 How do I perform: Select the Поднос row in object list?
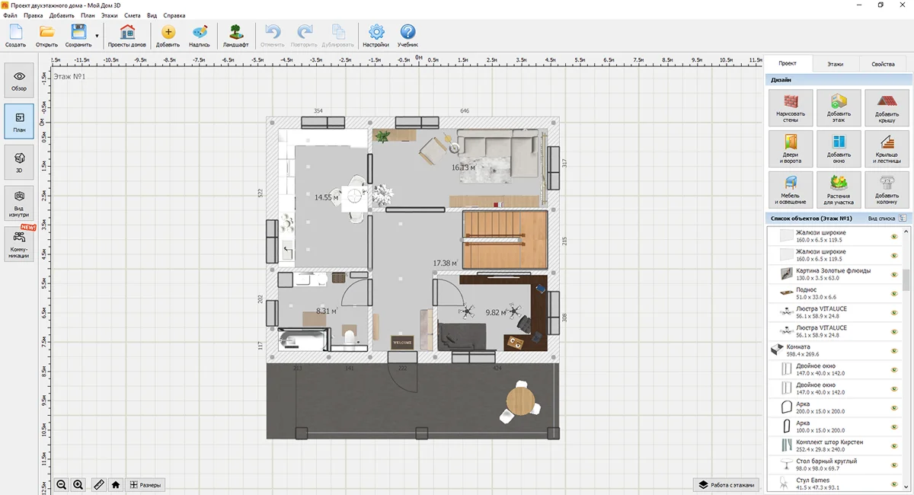[x=834, y=293]
